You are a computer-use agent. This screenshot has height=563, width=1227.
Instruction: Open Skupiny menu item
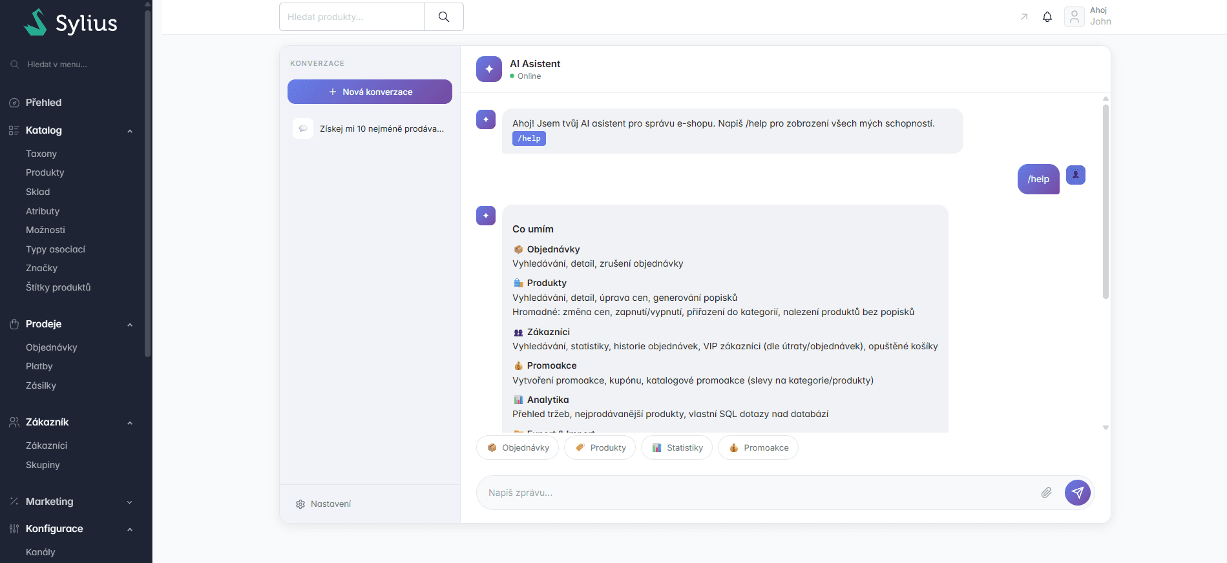(x=43, y=465)
